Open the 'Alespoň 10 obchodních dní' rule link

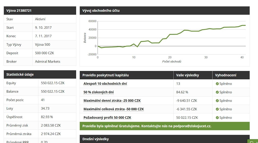pos(105,84)
